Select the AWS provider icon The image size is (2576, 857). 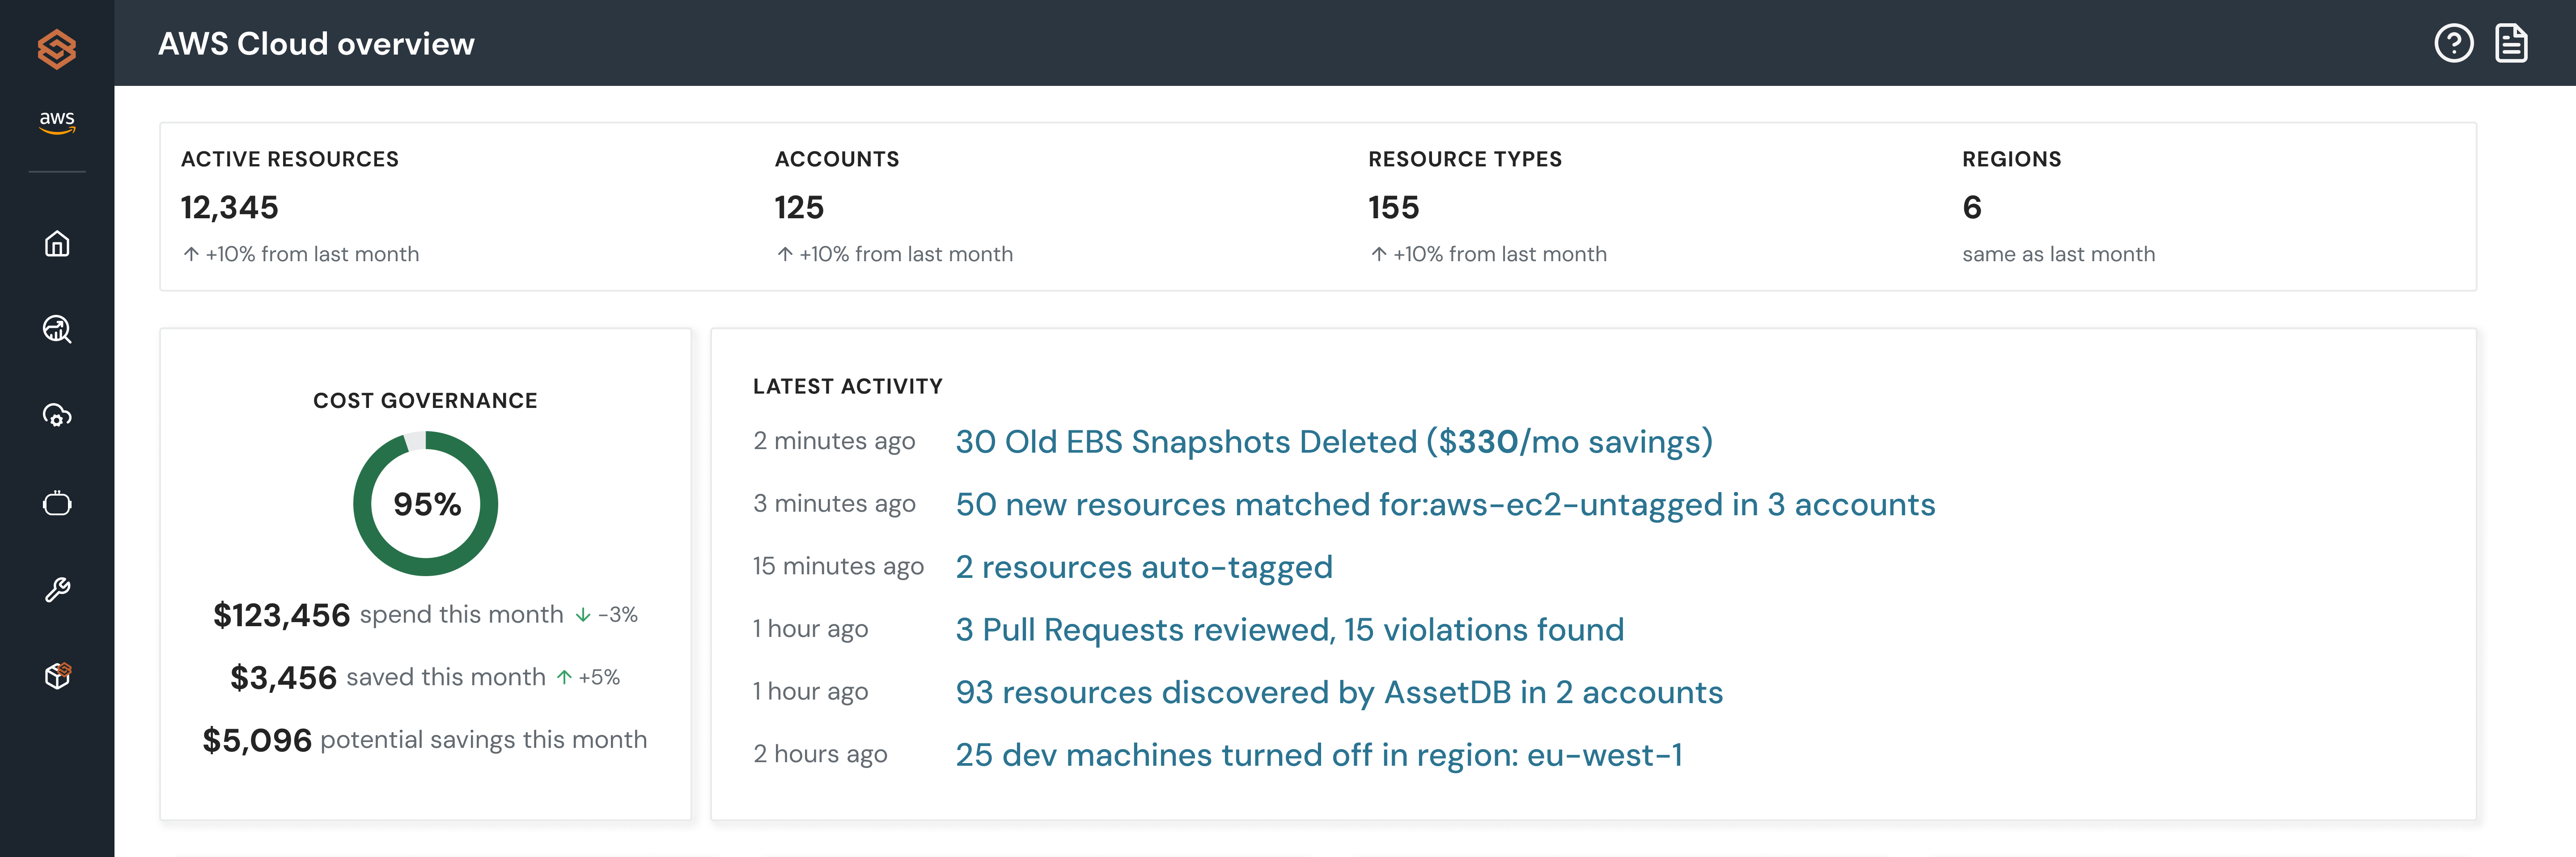tap(57, 121)
